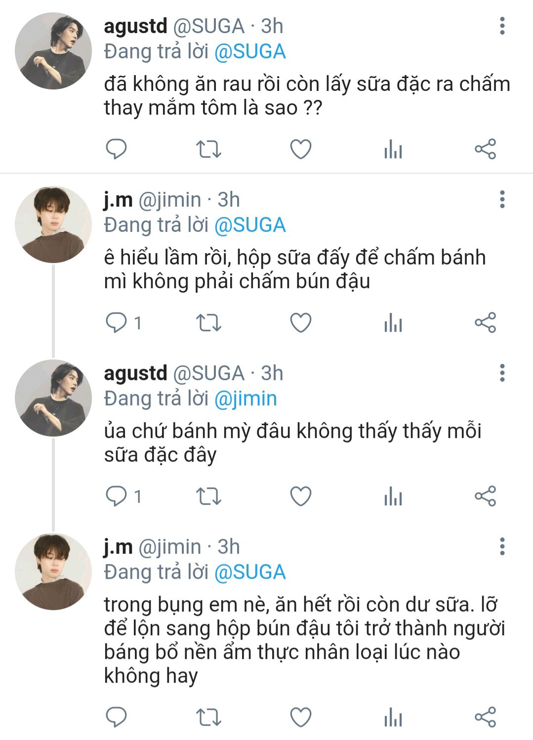Screen dimensions: 533x740
Task: View analytics for agustd's reply to @jimin
Action: pyautogui.click(x=393, y=496)
